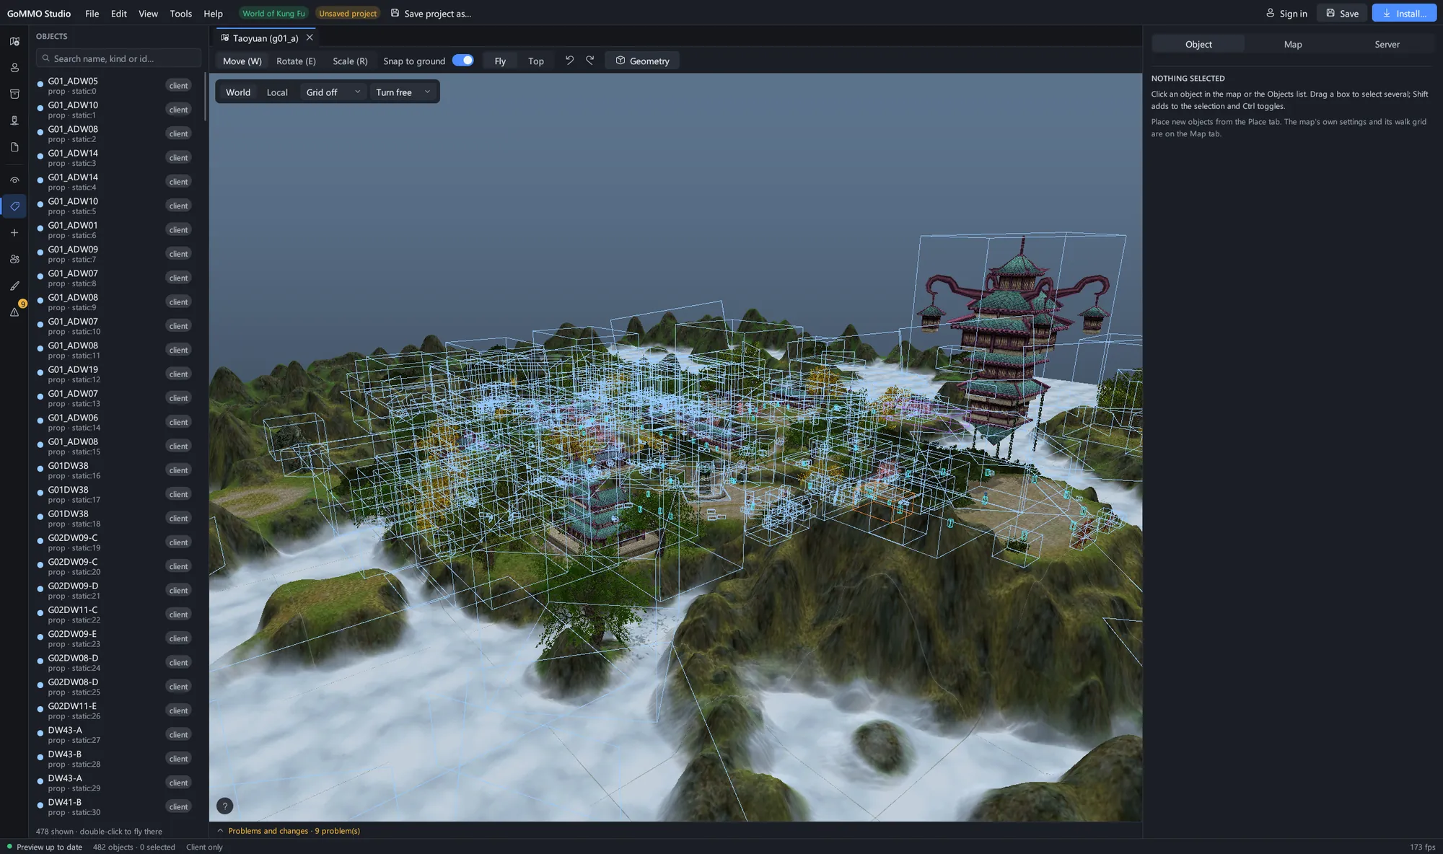Select the Rotate (E) tool
Screen dimensions: 1443x854
pyautogui.click(x=296, y=61)
